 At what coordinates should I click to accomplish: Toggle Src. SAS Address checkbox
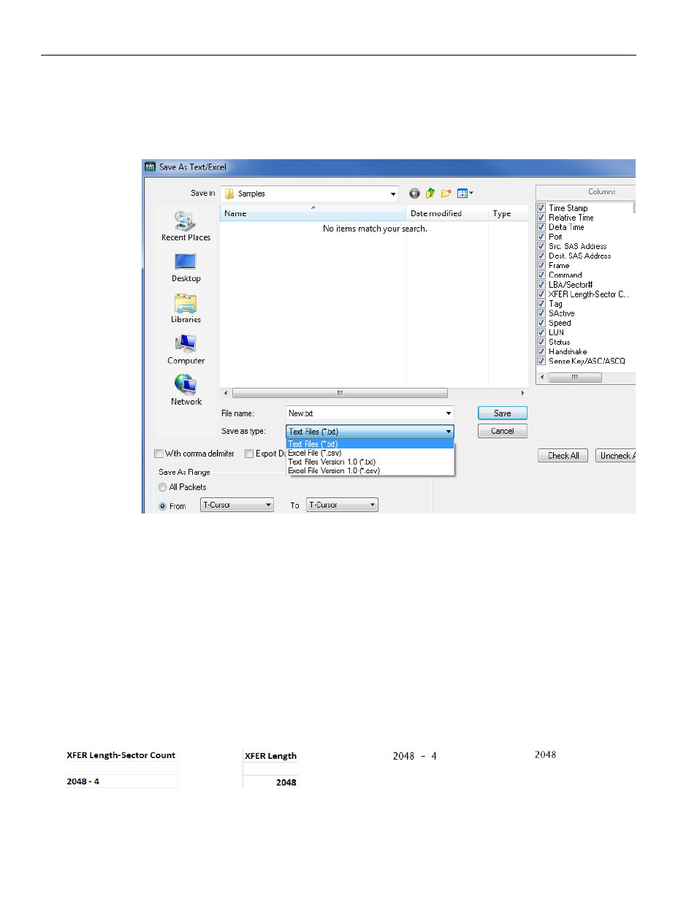point(541,246)
